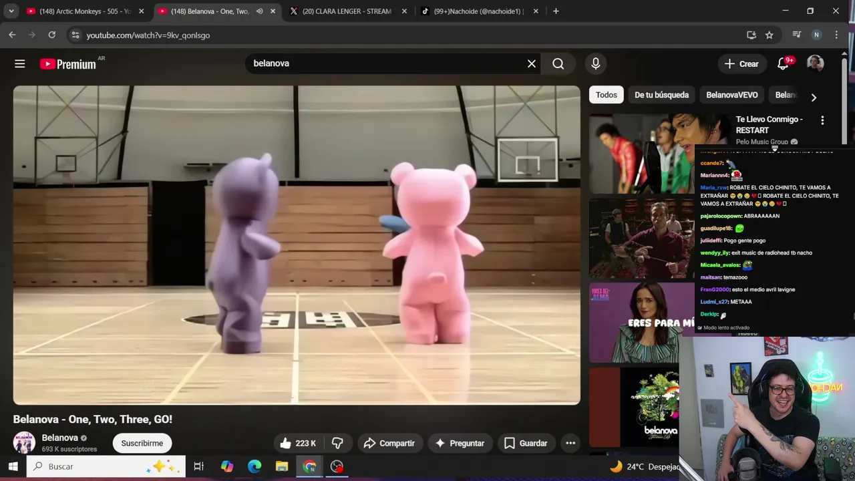Launch Copilot from the taskbar
This screenshot has width=855, height=481.
(x=227, y=466)
